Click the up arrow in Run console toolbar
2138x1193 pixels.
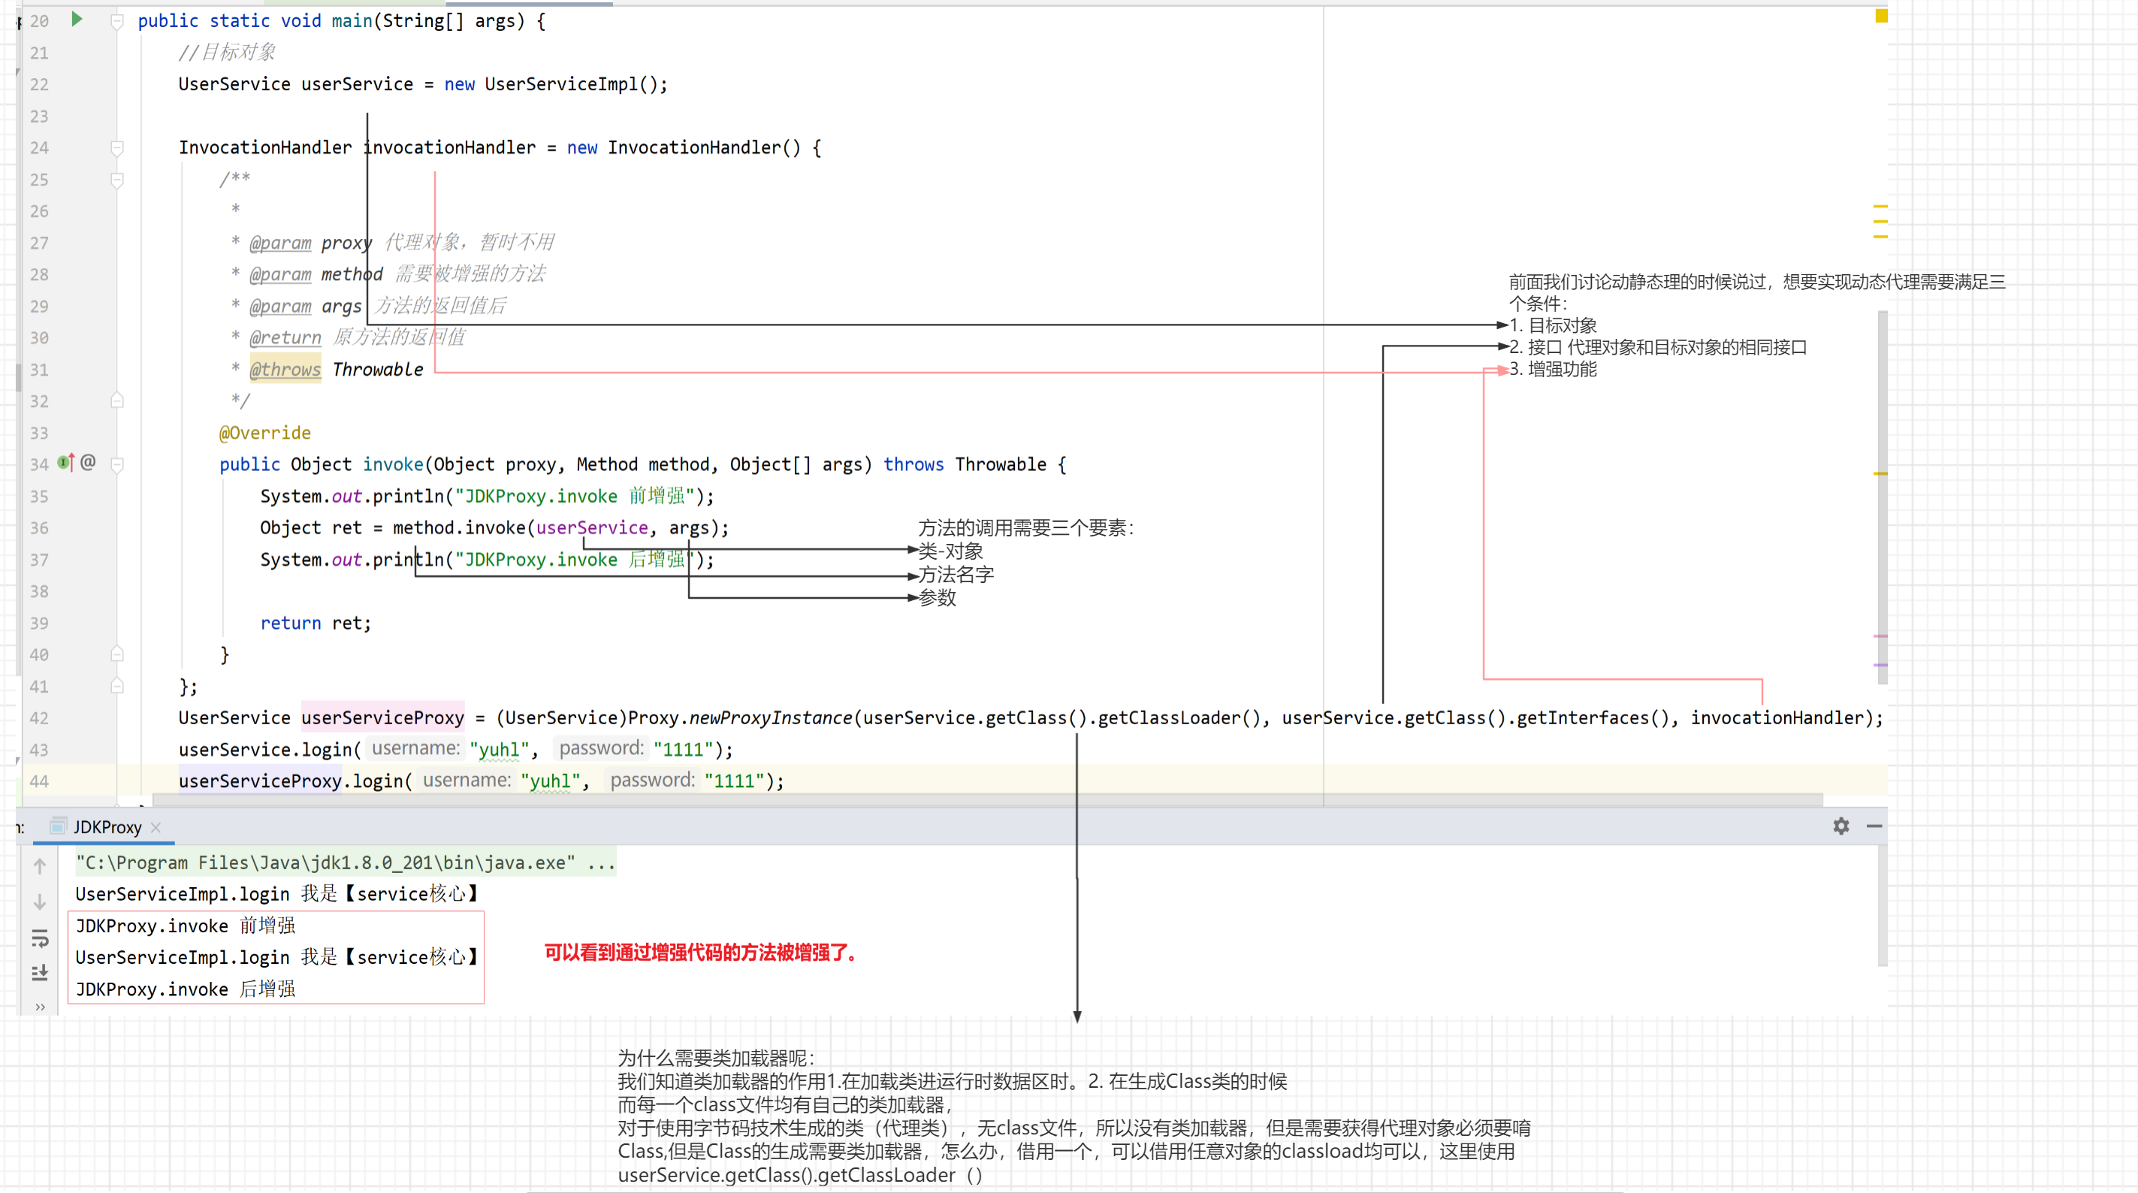[x=39, y=867]
